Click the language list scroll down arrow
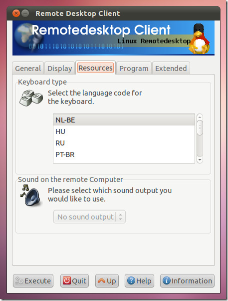 [x=200, y=159]
